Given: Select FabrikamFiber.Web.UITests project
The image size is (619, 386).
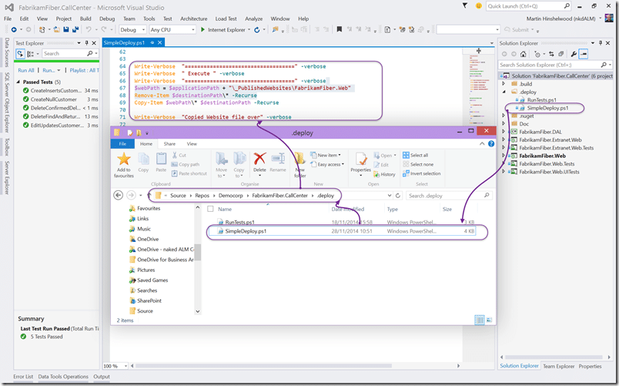Looking at the screenshot, I should click(549, 172).
